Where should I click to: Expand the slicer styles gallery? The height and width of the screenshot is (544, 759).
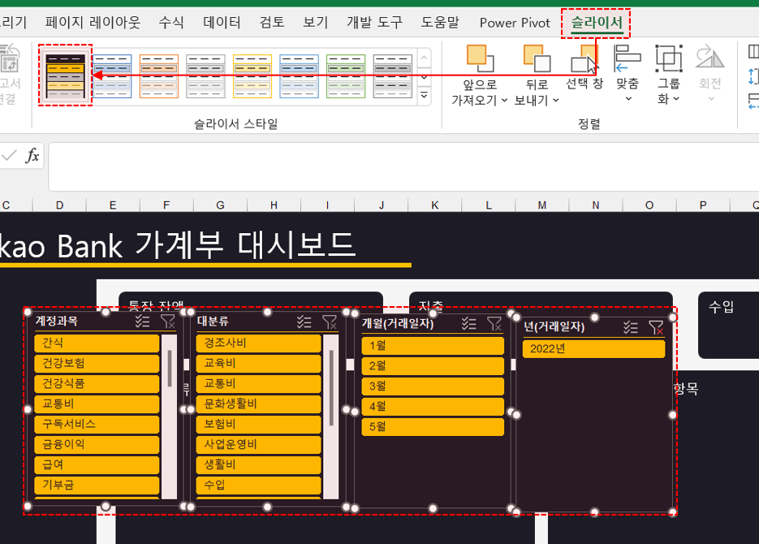424,95
